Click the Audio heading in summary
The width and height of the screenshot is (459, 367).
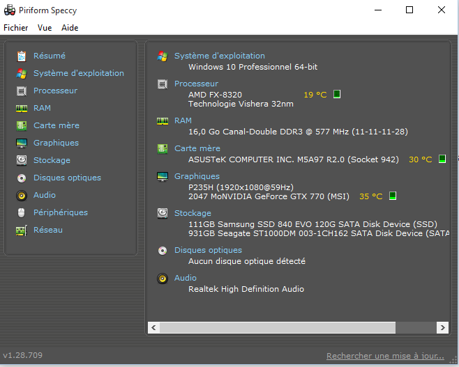pyautogui.click(x=186, y=278)
